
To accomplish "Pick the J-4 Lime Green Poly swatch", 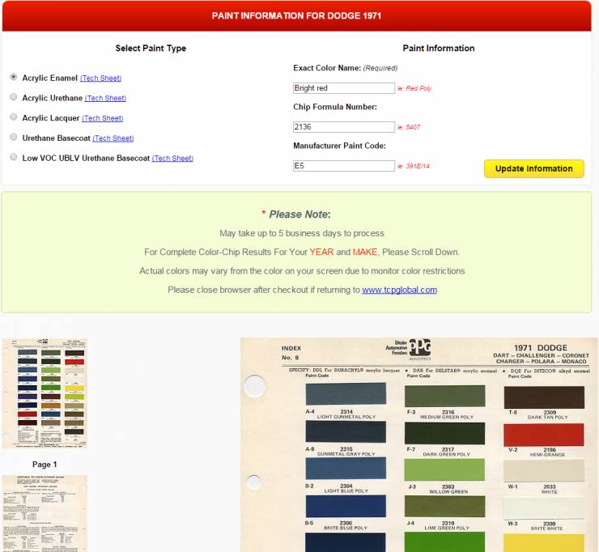I will click(444, 507).
